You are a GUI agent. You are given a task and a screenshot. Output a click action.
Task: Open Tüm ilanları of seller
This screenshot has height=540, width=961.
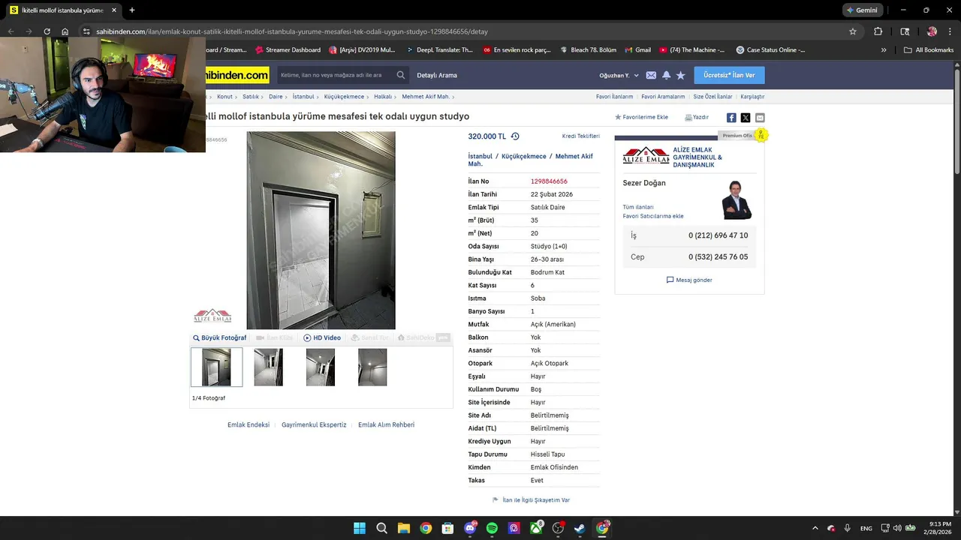coord(638,207)
